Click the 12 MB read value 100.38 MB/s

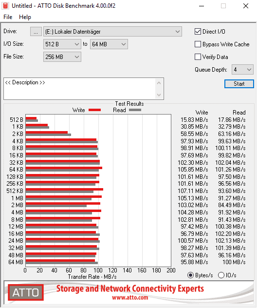230,227
